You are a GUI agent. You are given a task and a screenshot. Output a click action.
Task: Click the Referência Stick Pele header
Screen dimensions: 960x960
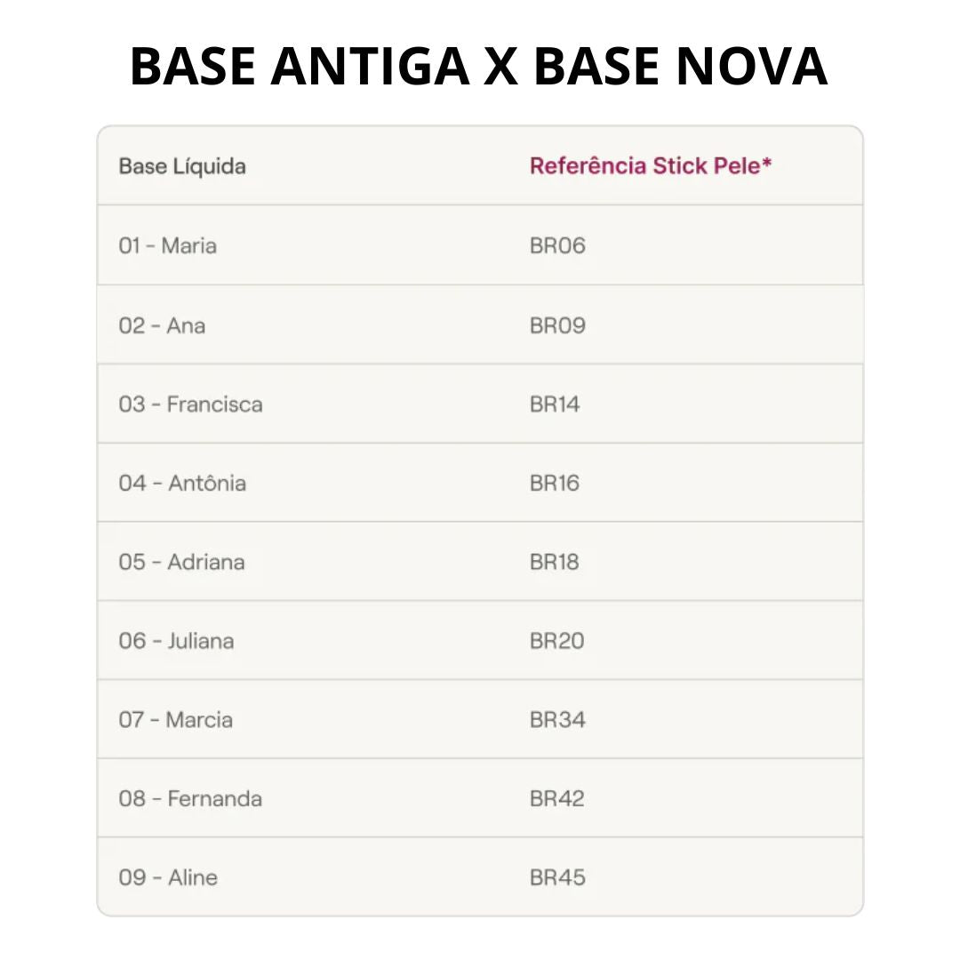650,166
